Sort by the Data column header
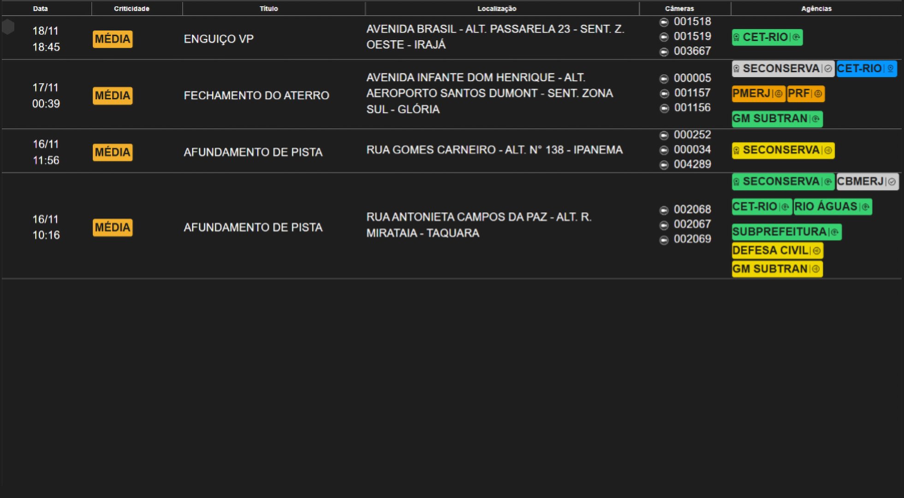This screenshot has width=904, height=498. [40, 8]
